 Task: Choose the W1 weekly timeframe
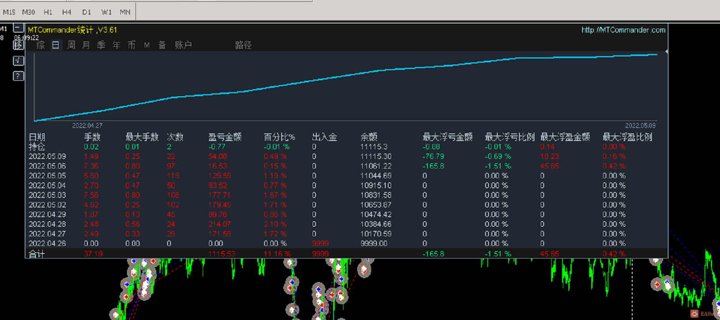[x=106, y=12]
